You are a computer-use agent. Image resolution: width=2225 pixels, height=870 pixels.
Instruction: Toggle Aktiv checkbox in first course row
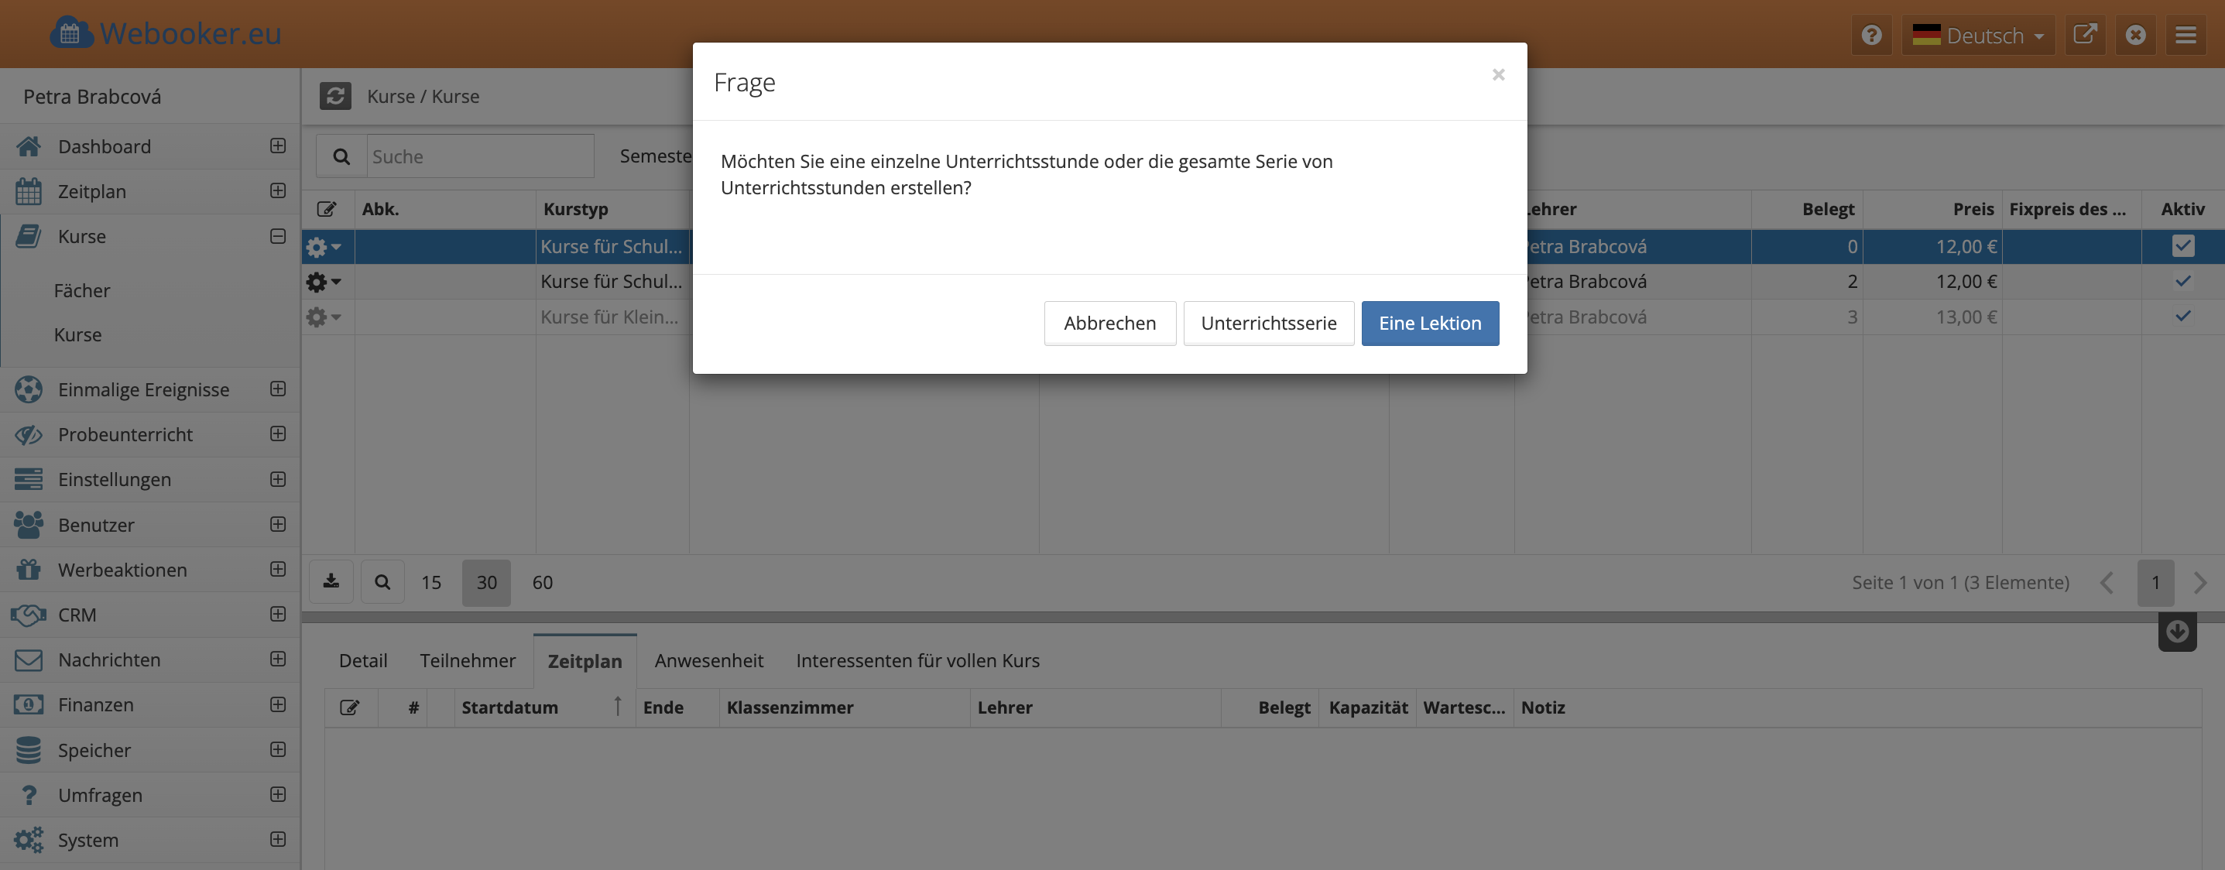point(2182,246)
